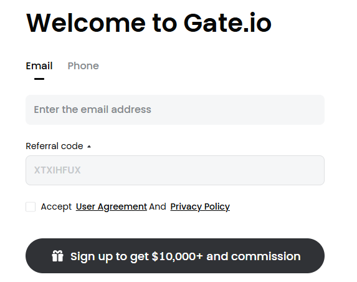
Task: Switch to the Phone tab
Action: (83, 66)
